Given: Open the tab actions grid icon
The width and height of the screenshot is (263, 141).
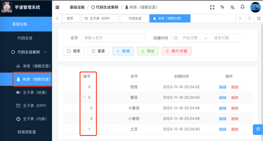Looking at the screenshot, I should tap(259, 18).
